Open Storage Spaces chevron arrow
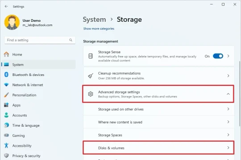Image resolution: width=241 pixels, height=160 pixels. (x=228, y=135)
